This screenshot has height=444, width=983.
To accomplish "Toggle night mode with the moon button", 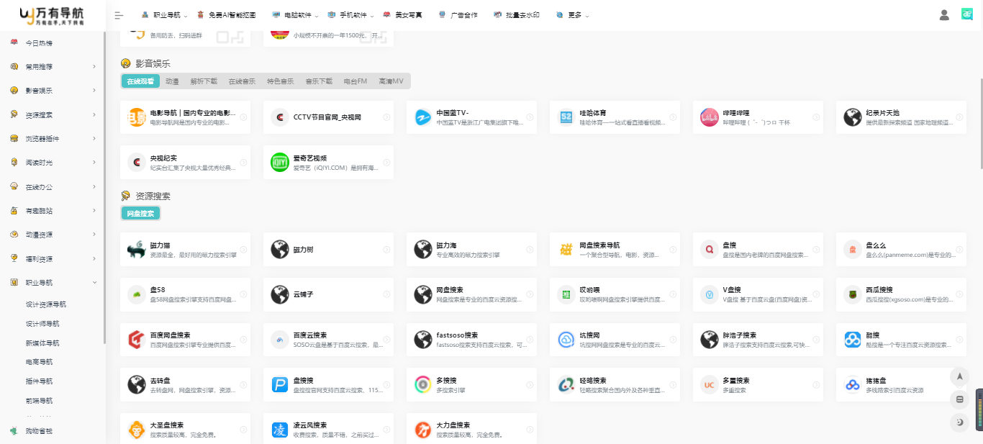I will [x=959, y=422].
